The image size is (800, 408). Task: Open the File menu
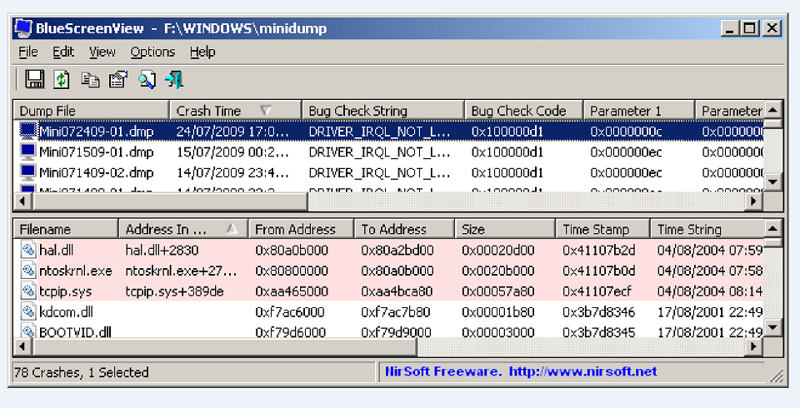click(x=28, y=52)
